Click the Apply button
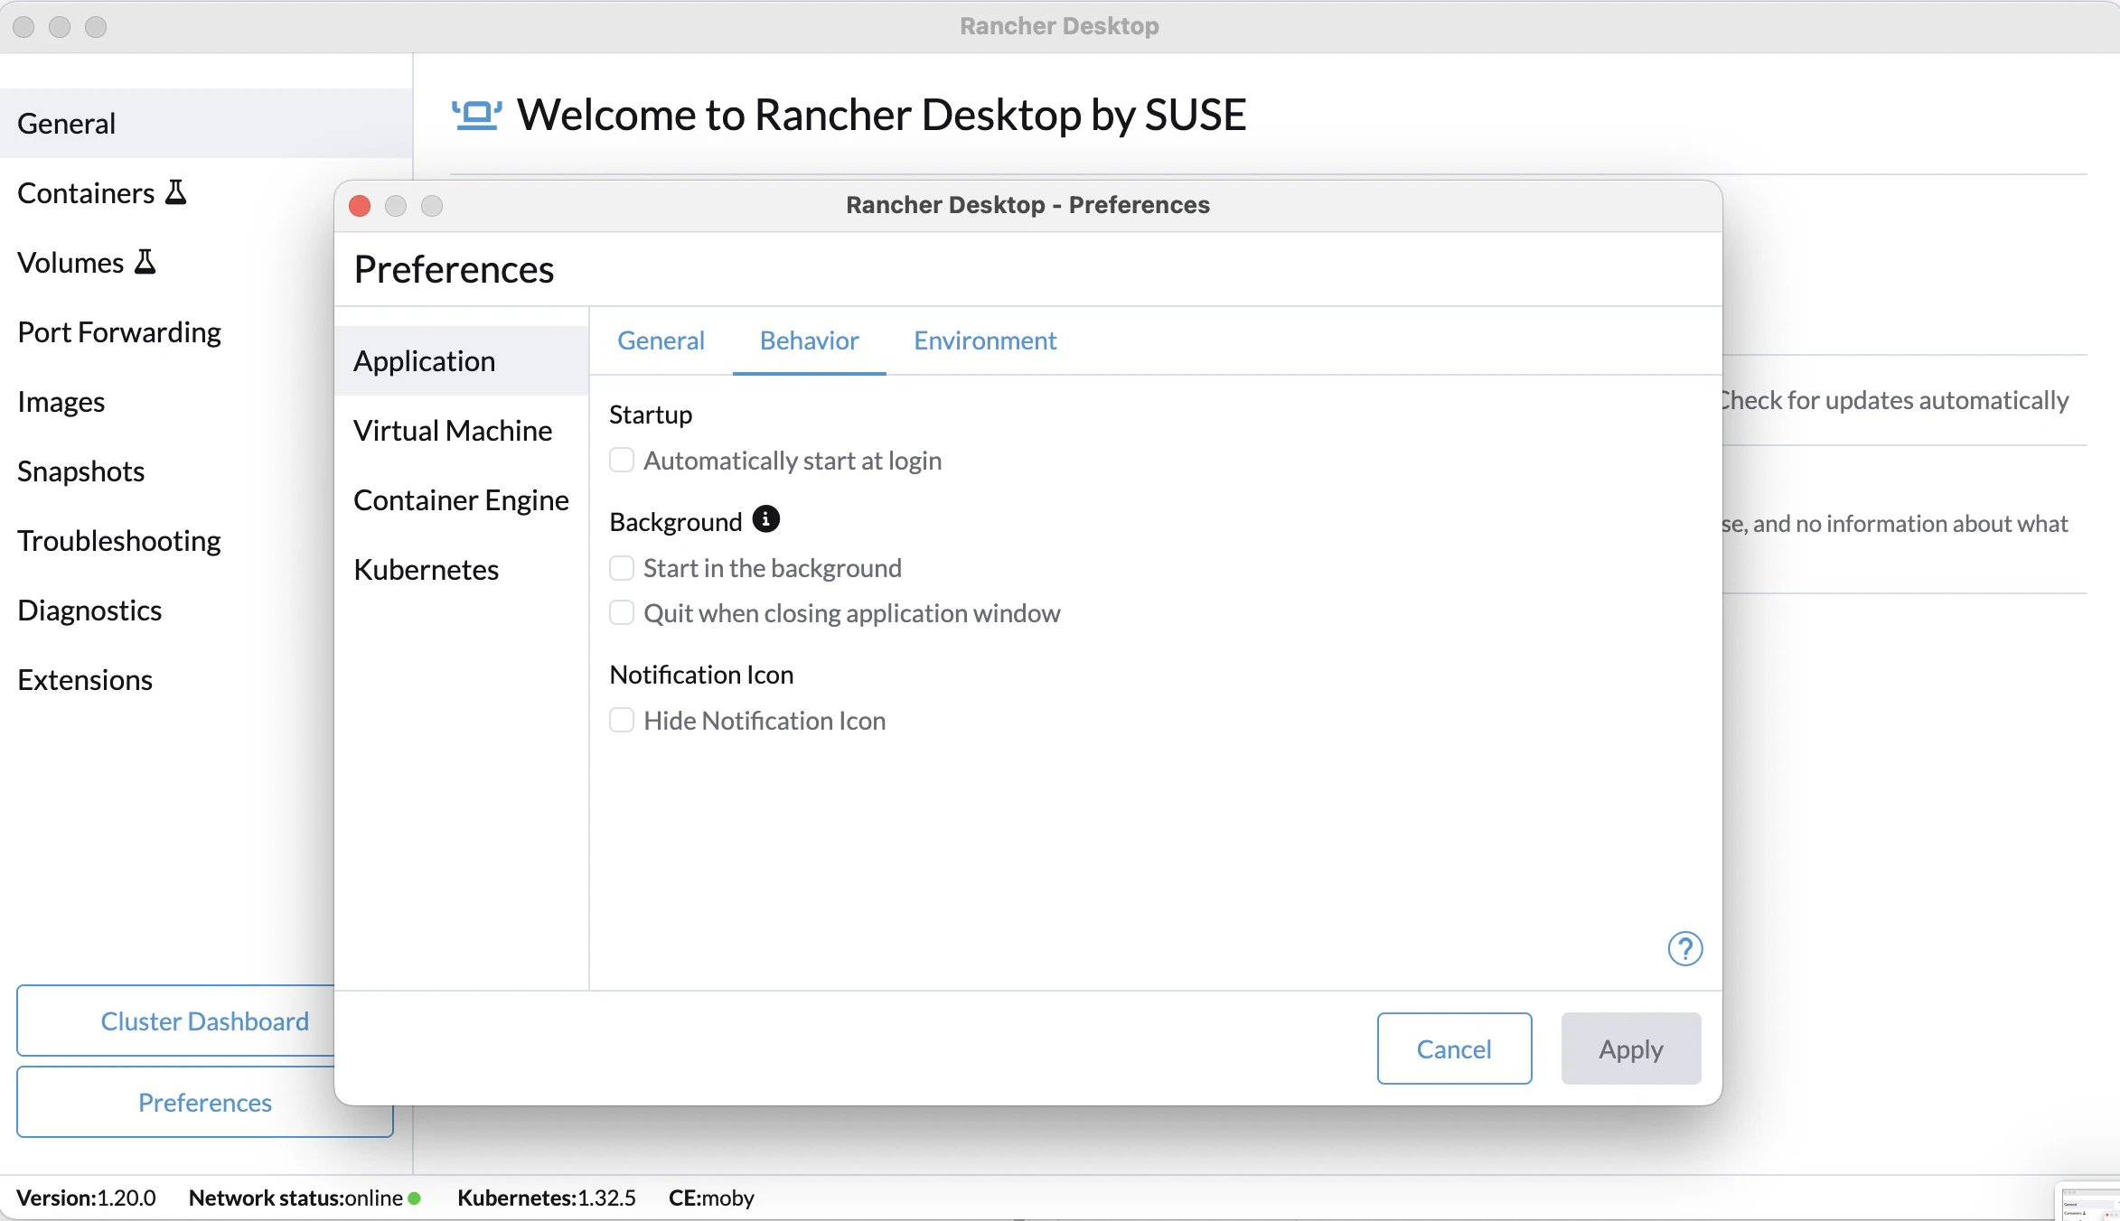Viewport: 2120px width, 1221px height. click(1631, 1049)
